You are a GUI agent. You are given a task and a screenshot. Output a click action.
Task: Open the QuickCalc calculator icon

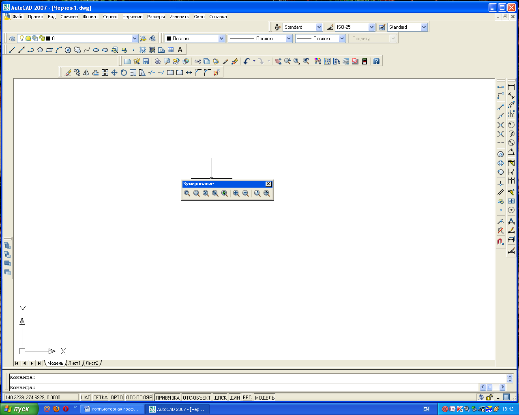pos(365,61)
